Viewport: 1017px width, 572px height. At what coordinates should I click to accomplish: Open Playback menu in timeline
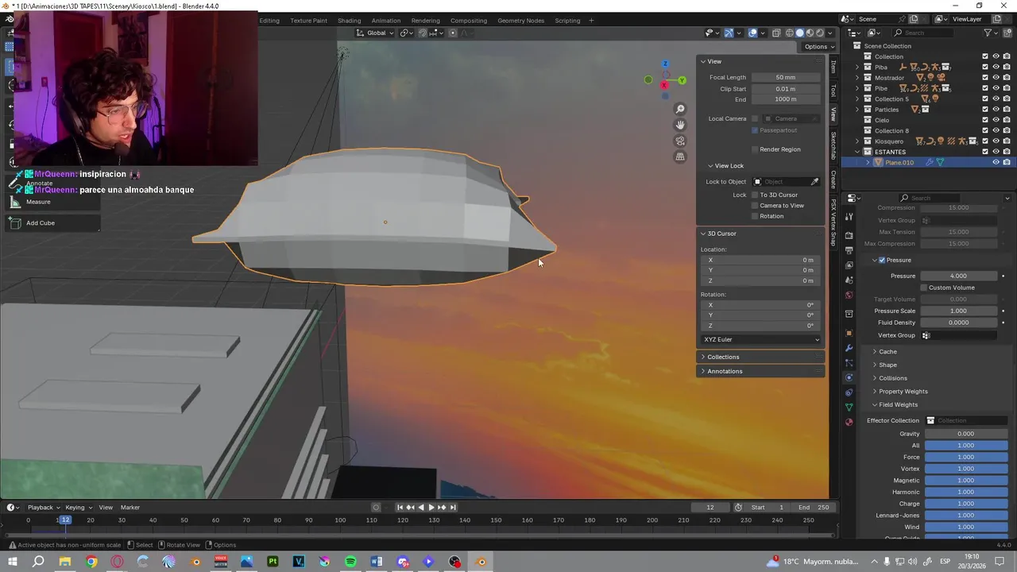pyautogui.click(x=43, y=508)
